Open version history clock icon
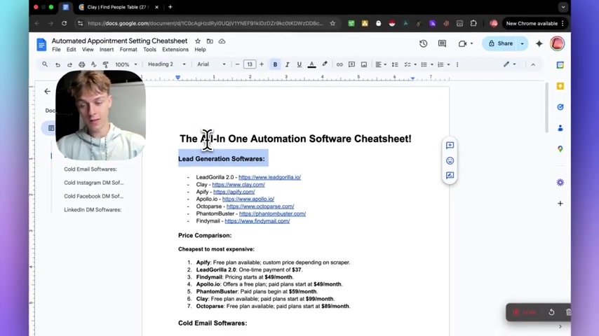 point(423,43)
